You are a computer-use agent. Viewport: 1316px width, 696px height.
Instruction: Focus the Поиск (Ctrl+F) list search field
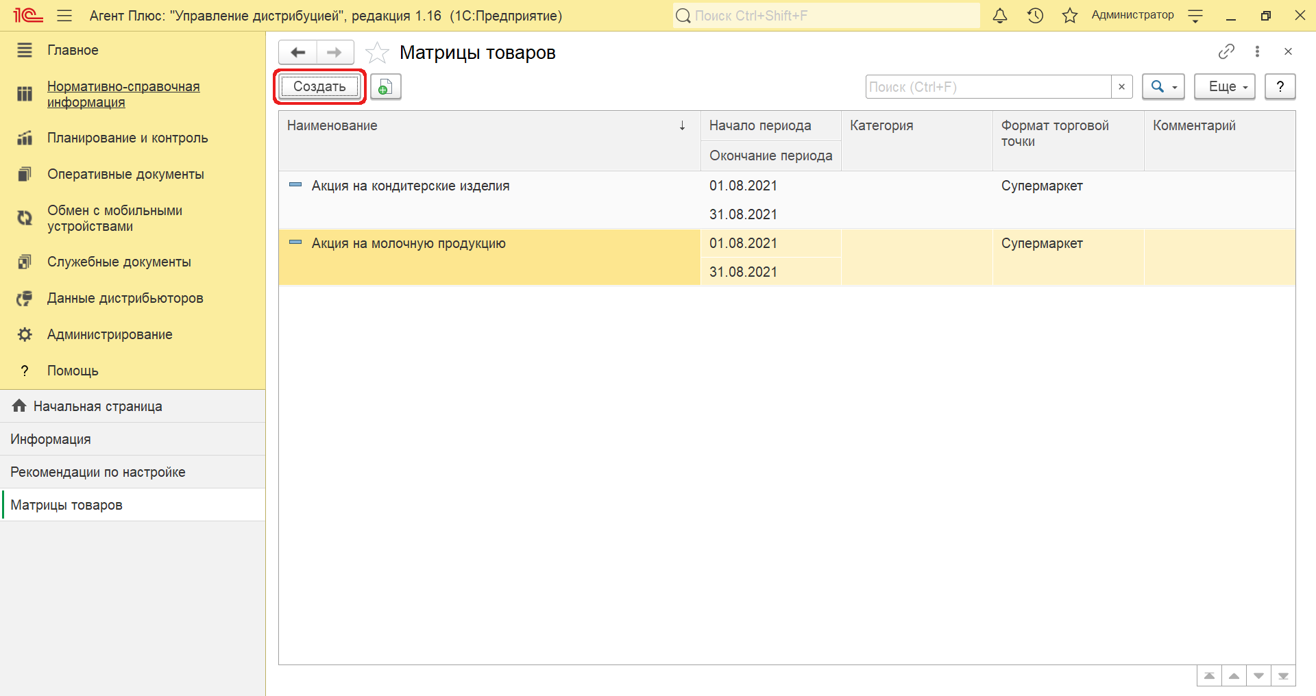pyautogui.click(x=988, y=87)
